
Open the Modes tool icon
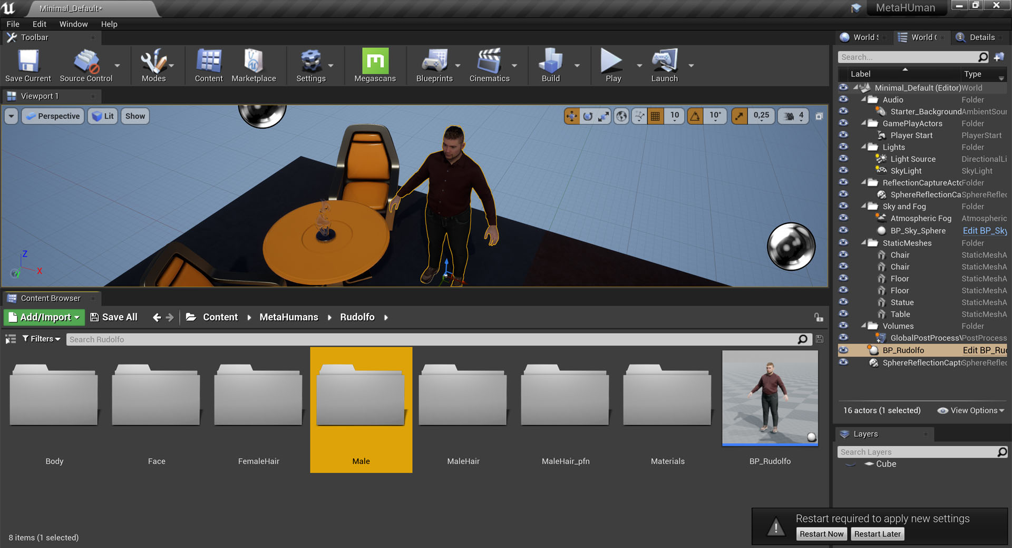click(x=153, y=65)
